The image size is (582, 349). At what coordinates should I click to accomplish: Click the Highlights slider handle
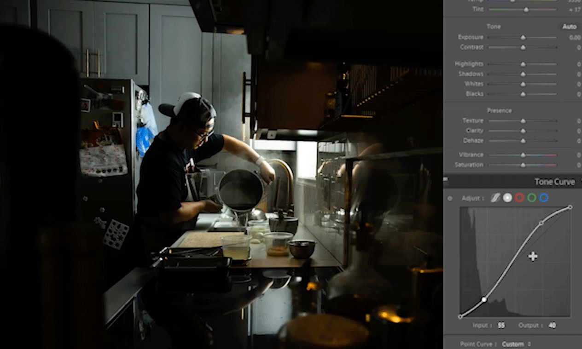523,64
